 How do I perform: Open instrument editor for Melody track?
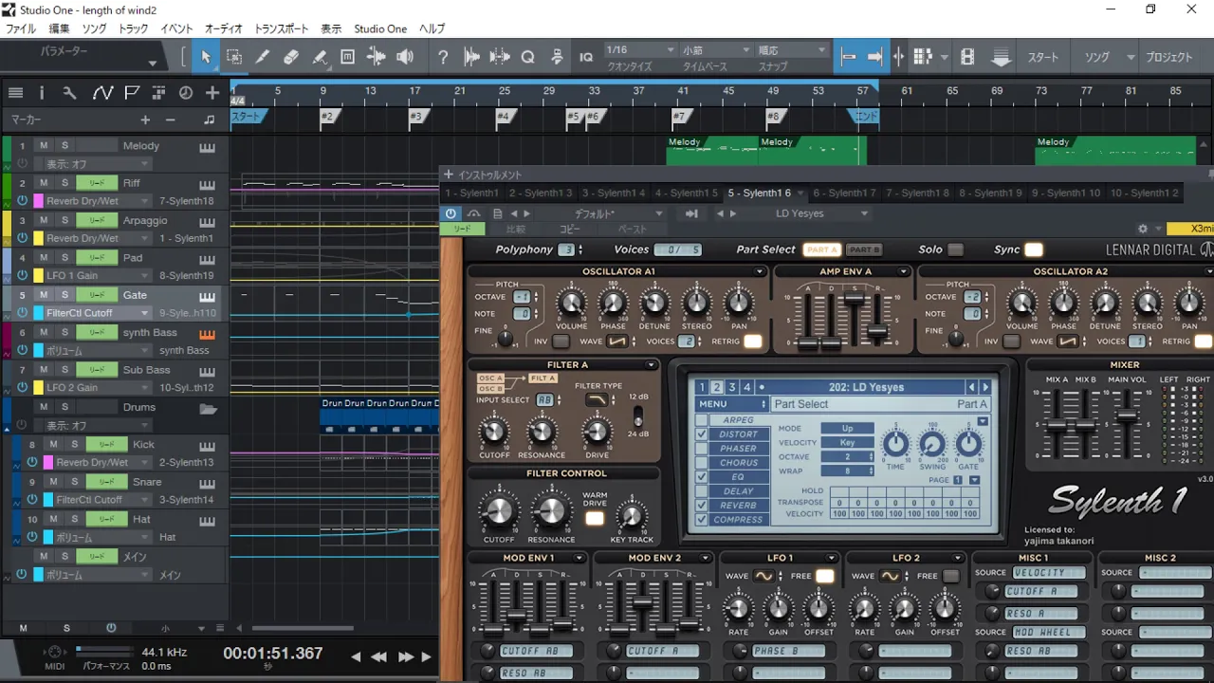207,146
